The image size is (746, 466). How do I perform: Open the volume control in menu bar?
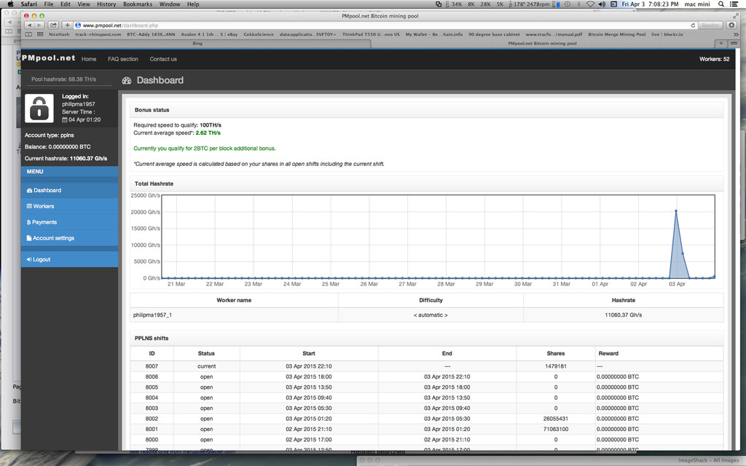click(602, 4)
